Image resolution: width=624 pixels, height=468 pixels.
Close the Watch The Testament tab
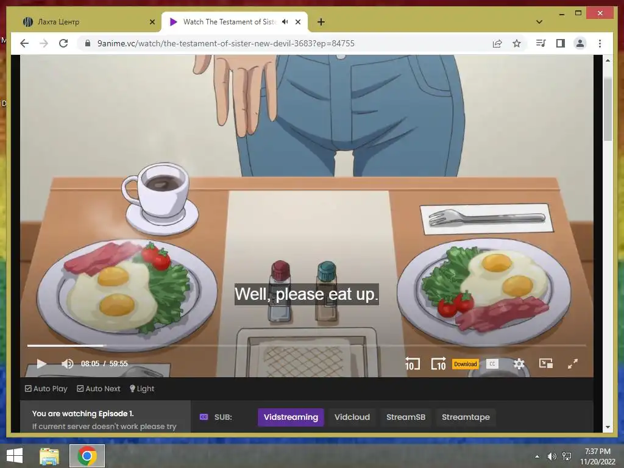298,22
